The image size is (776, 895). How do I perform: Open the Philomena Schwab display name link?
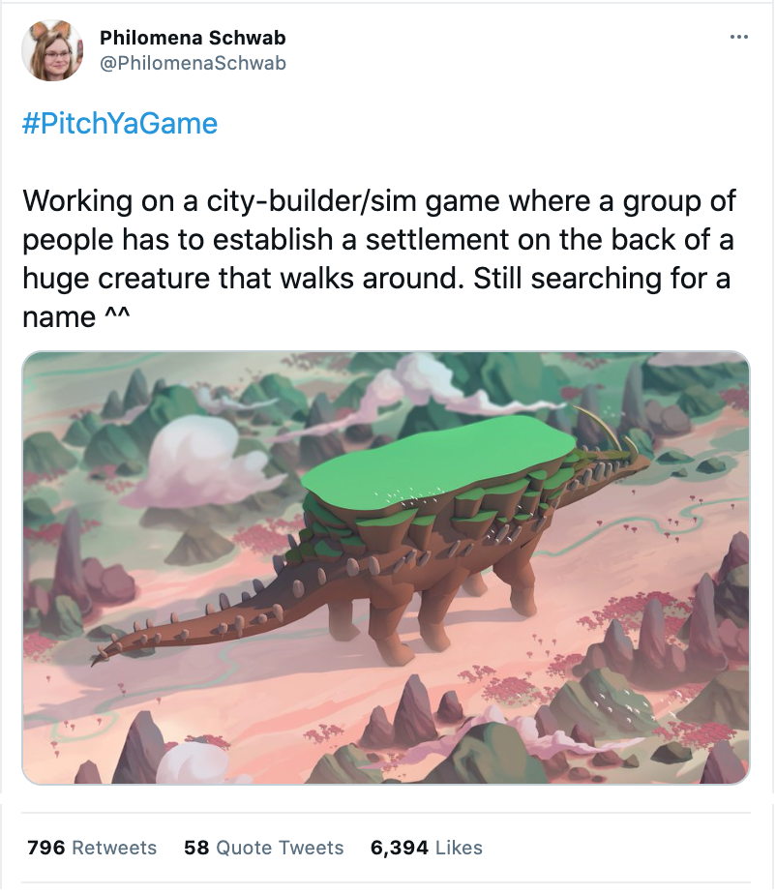tap(193, 38)
